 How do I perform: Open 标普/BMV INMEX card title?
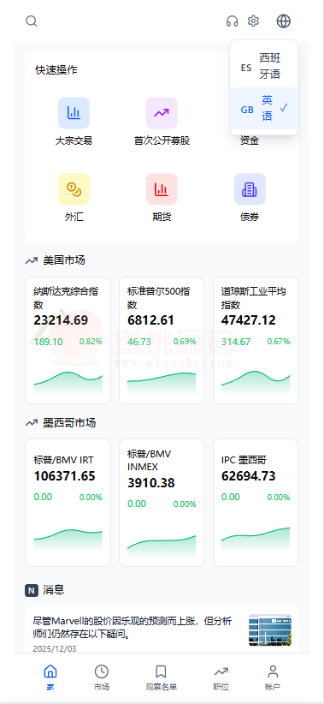[149, 461]
